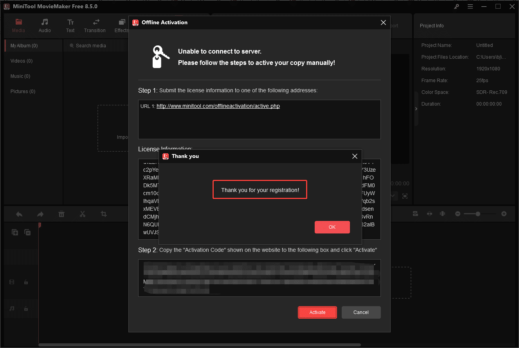Select the Media tab icon in toolbar
Viewport: 519px width, 348px height.
pos(18,22)
